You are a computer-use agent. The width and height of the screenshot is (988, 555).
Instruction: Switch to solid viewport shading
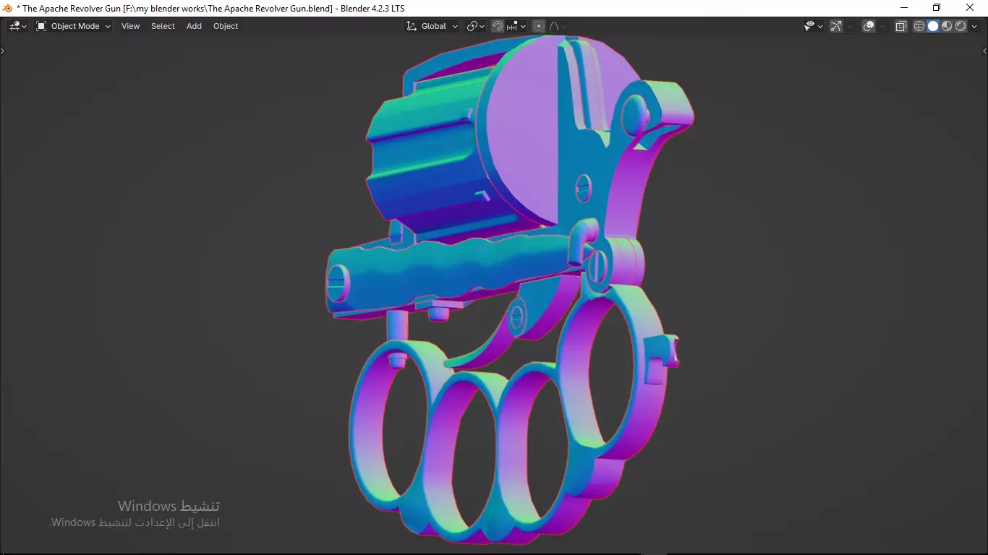(x=933, y=26)
